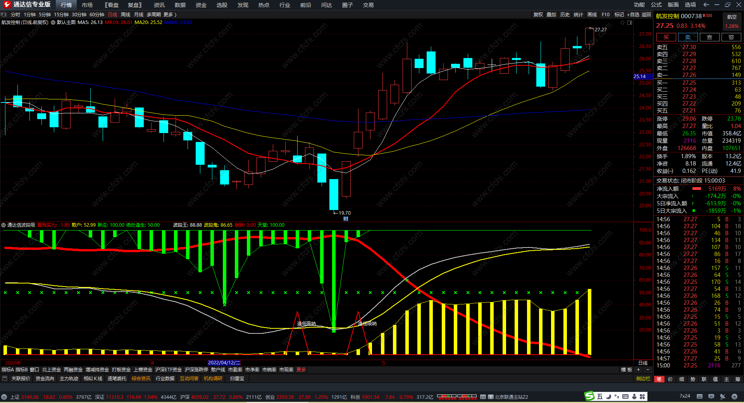Click the 警 alert button

731,37
